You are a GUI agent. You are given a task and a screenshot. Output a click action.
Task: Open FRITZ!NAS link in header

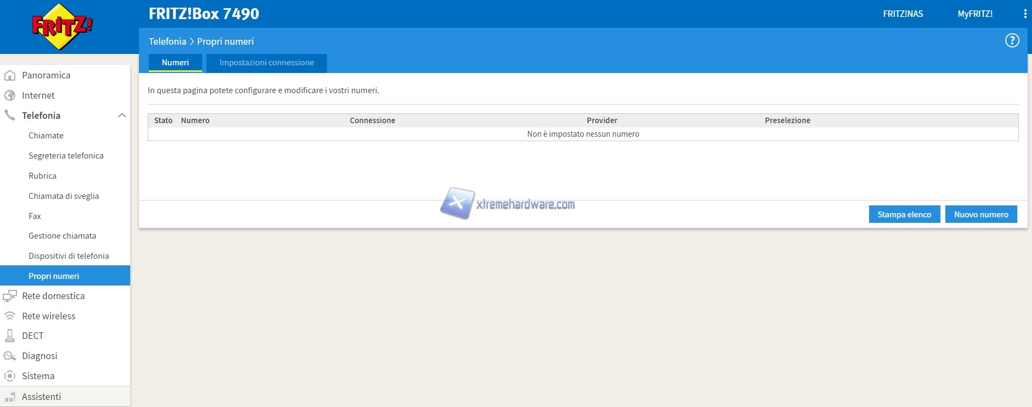click(903, 14)
